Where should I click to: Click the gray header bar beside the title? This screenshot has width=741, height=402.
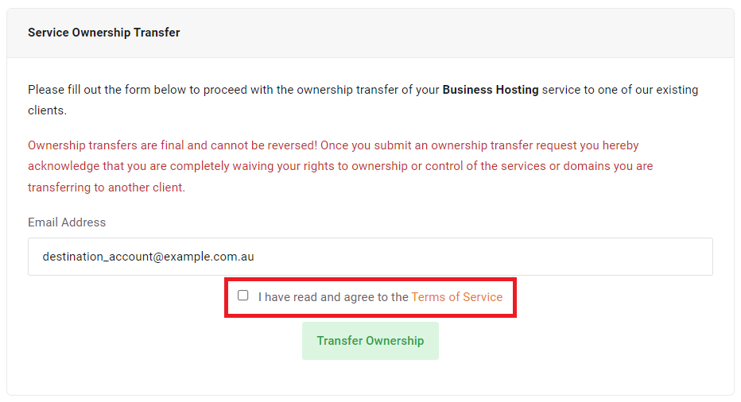click(x=477, y=33)
